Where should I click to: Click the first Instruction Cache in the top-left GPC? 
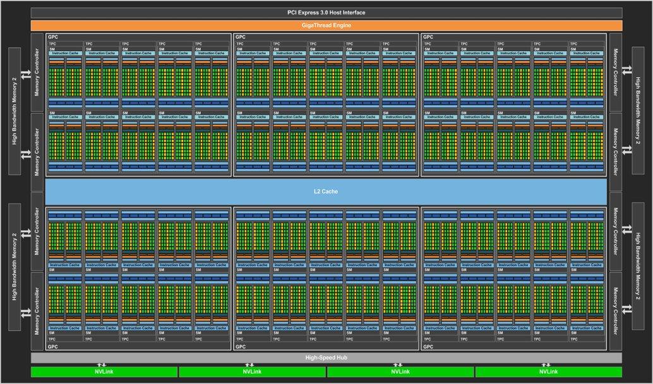pyautogui.click(x=65, y=53)
